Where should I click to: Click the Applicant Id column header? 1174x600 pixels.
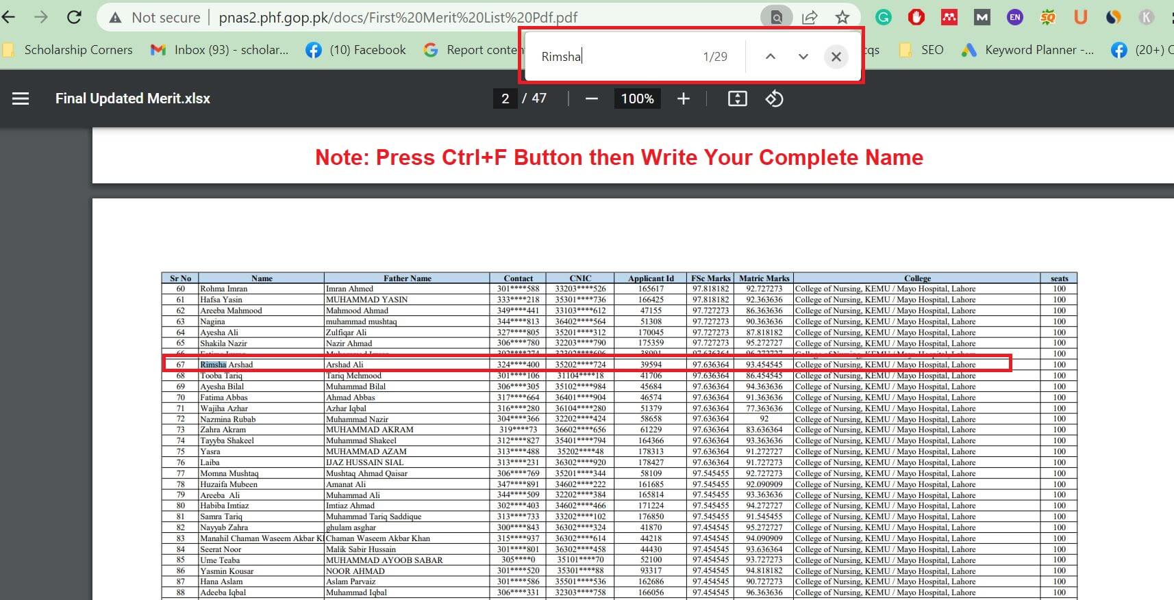point(651,278)
